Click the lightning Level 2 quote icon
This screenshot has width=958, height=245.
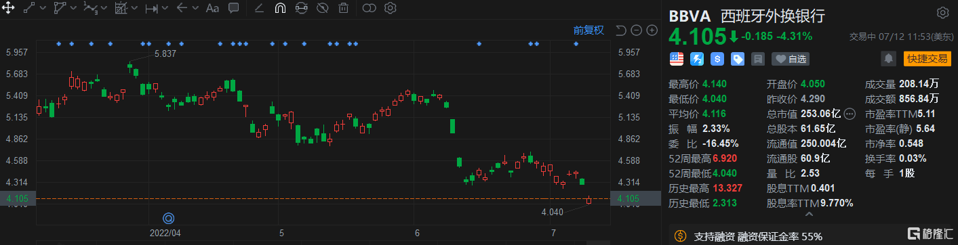(696, 59)
